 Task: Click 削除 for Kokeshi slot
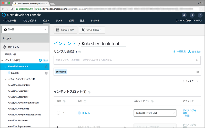[187, 116]
